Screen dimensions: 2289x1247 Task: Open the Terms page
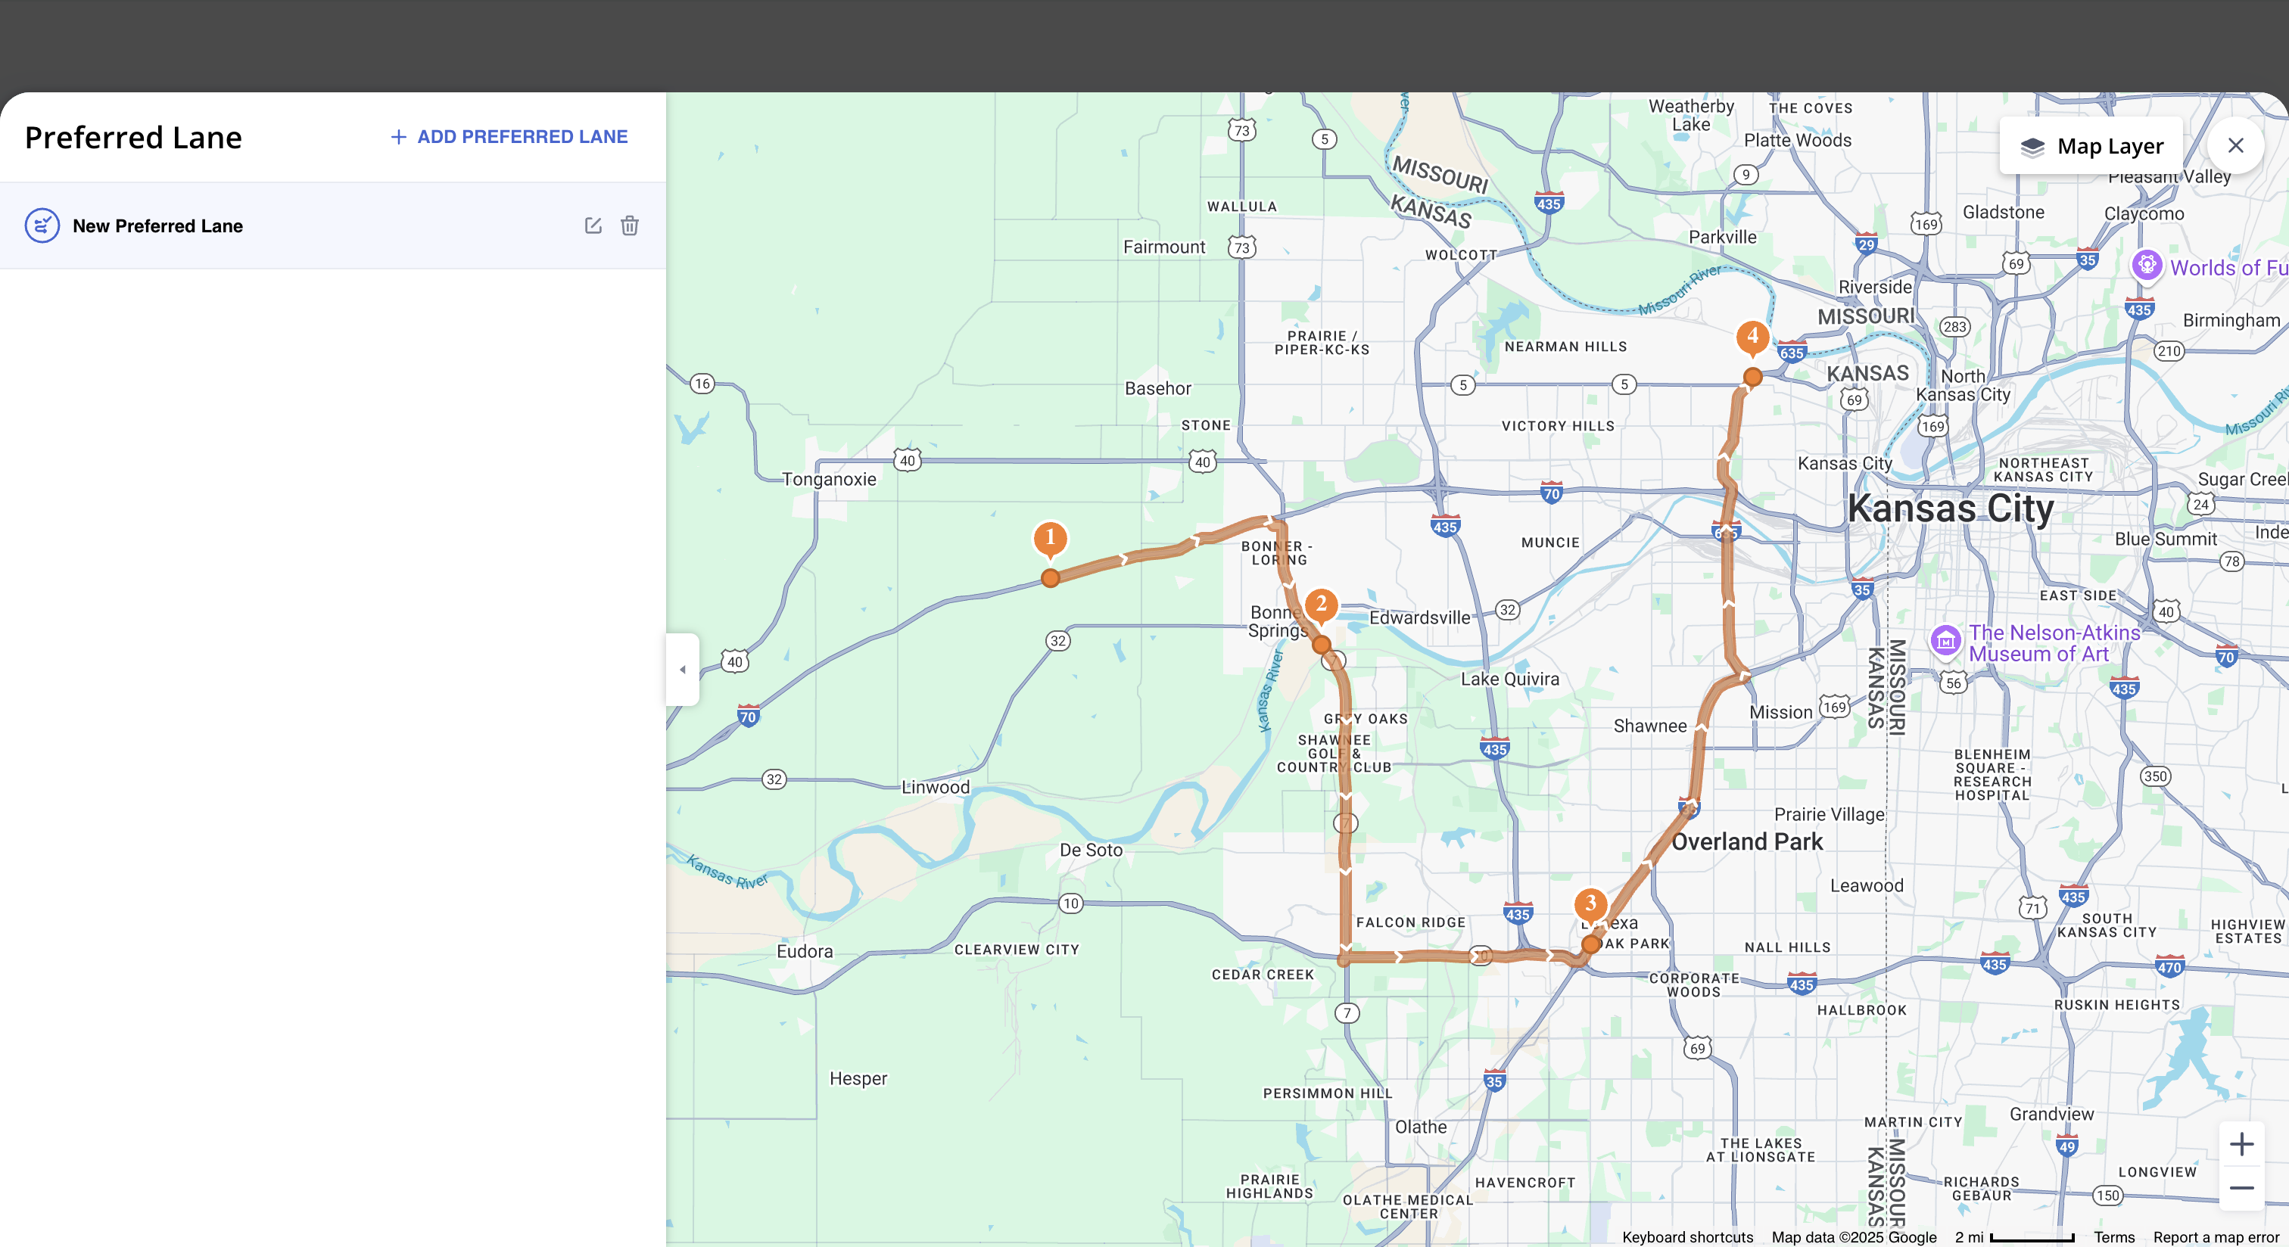pyautogui.click(x=2114, y=1237)
